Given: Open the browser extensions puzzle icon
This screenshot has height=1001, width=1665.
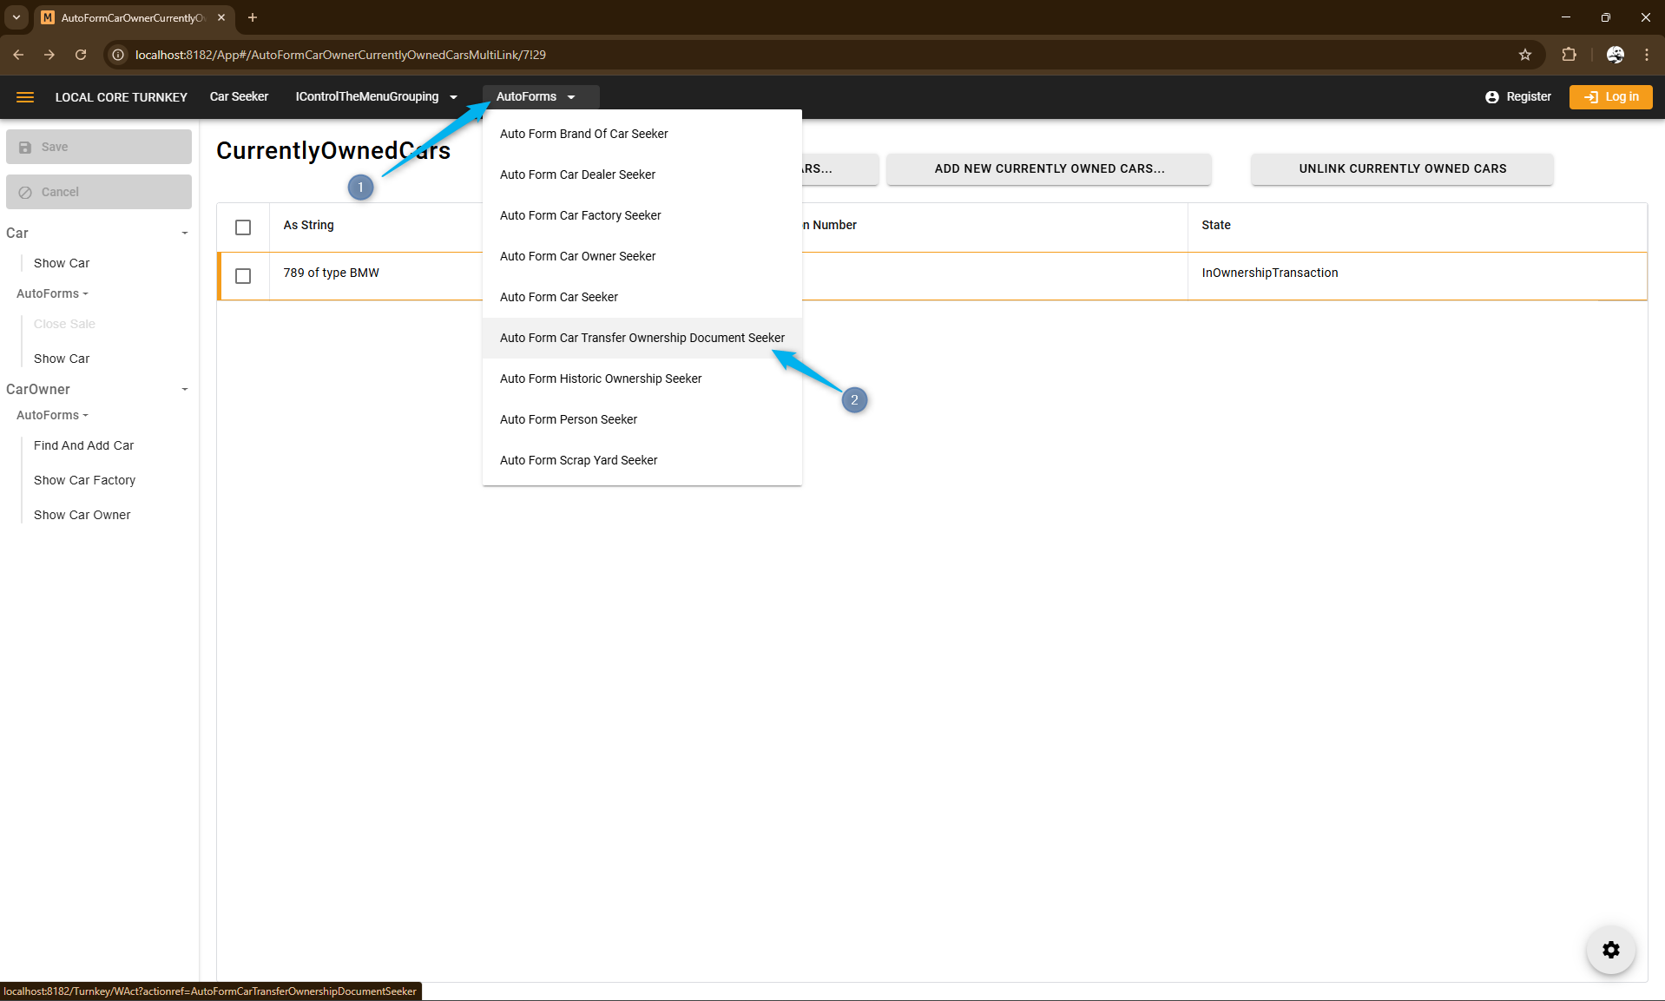Looking at the screenshot, I should (1569, 55).
